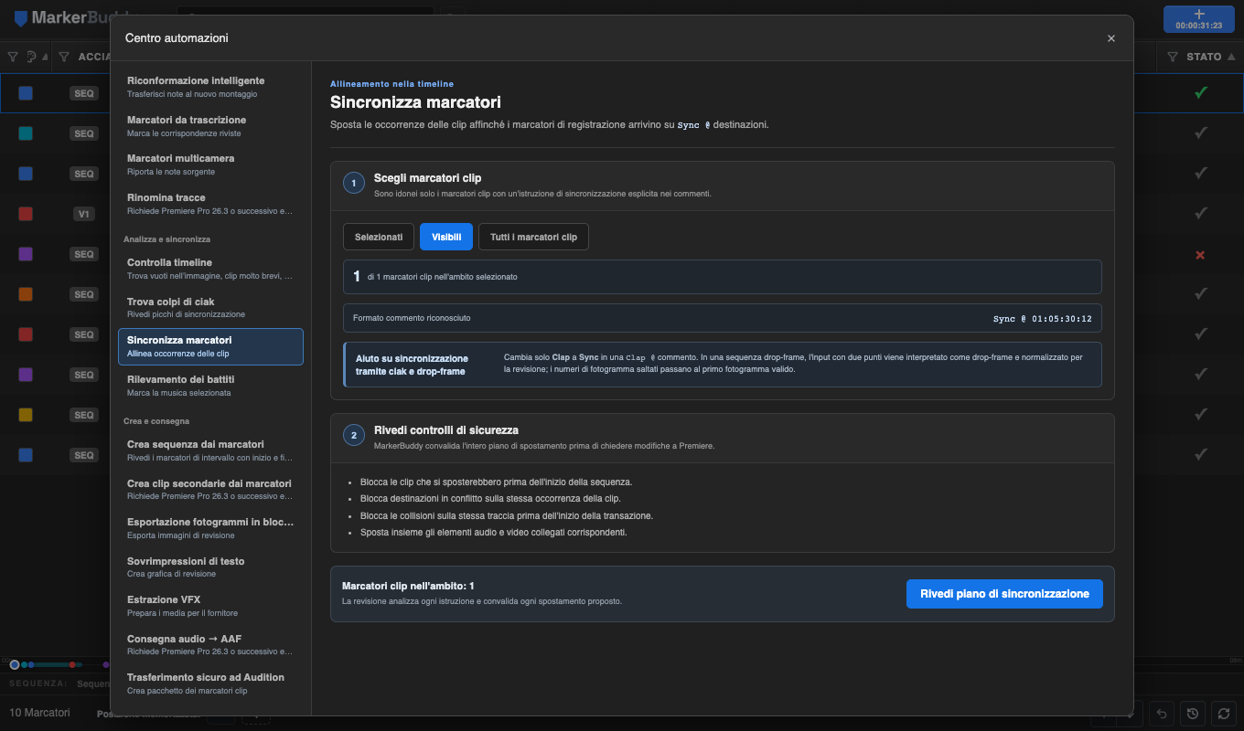Click the MarkerBuddy shield logo
Viewport: 1244px width, 731px height.
(21, 18)
